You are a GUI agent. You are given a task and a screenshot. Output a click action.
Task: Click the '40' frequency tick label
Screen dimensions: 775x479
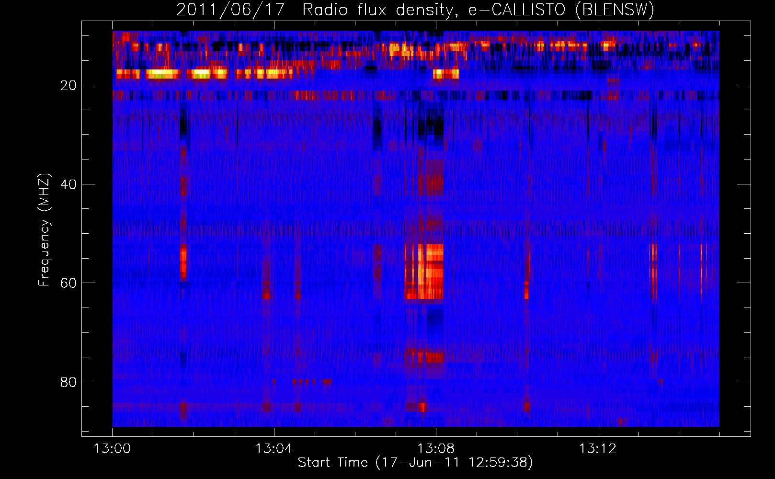tap(68, 184)
